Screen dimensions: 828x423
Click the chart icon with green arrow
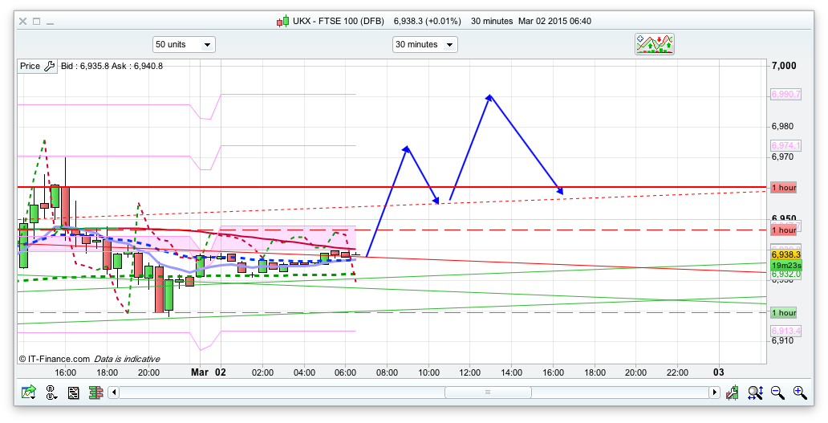point(29,392)
